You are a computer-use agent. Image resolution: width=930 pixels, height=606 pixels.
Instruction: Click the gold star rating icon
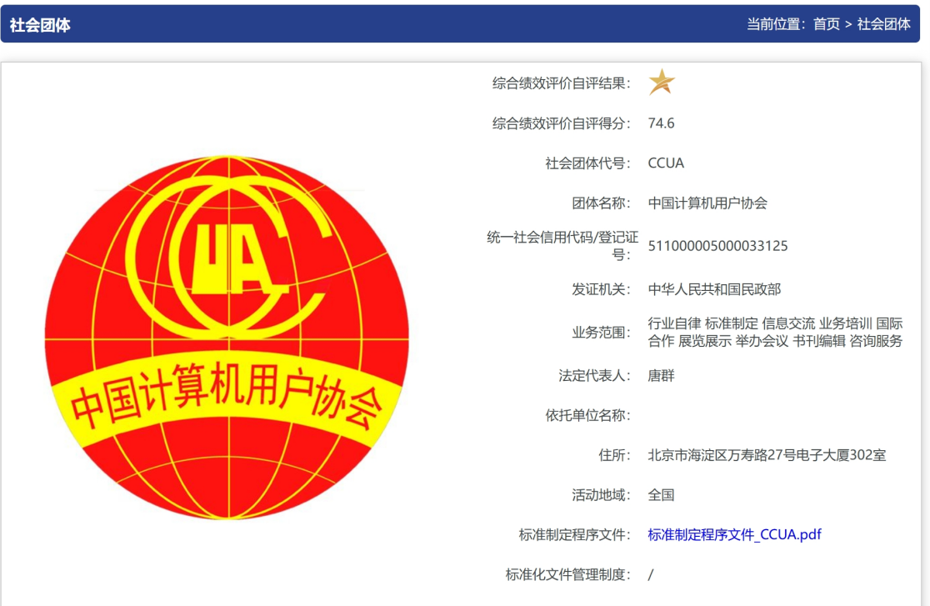(x=662, y=82)
